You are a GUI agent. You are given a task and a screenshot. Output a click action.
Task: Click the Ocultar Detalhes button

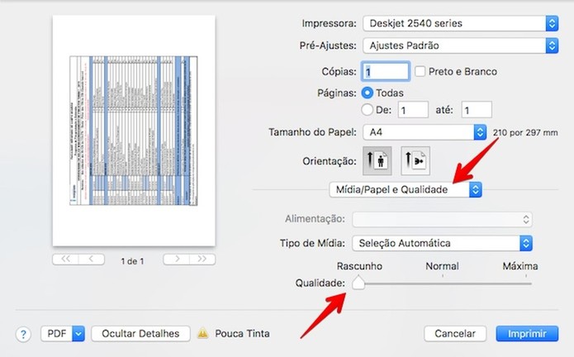(139, 334)
